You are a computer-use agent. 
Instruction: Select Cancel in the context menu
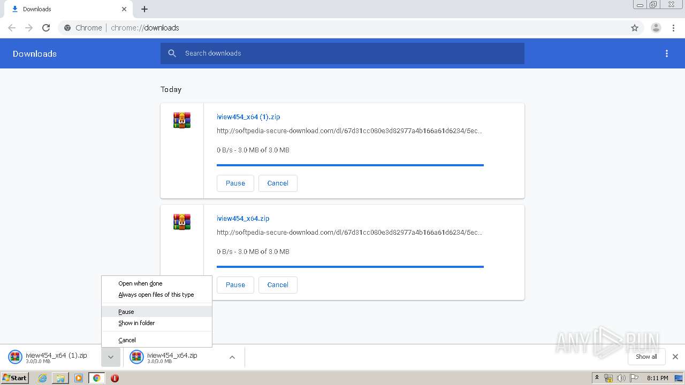click(x=157, y=340)
